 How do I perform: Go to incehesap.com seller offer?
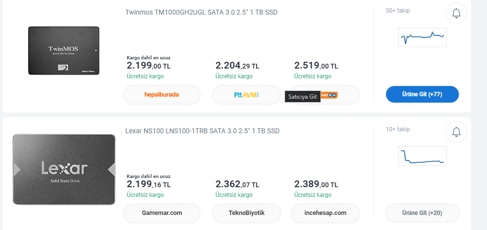(325, 213)
